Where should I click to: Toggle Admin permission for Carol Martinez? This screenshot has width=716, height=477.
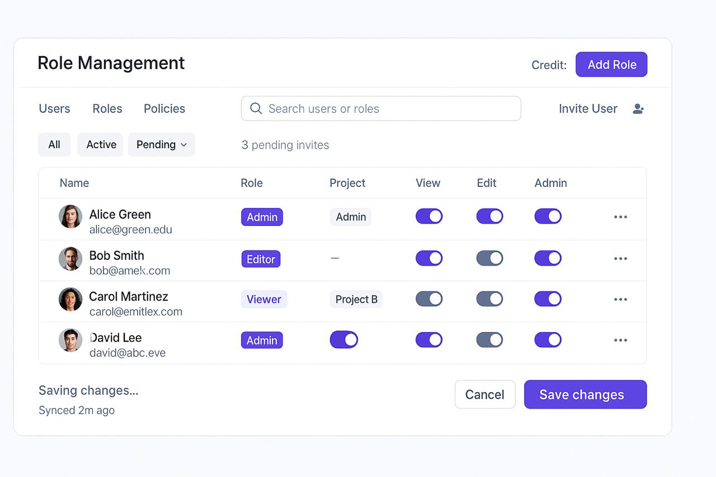(x=548, y=299)
